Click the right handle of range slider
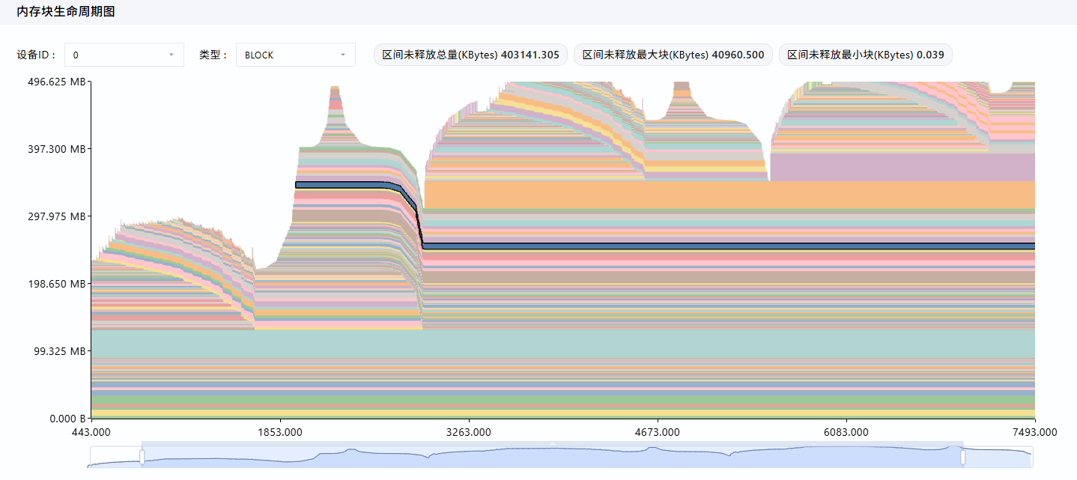This screenshot has height=480, width=1077. point(963,457)
